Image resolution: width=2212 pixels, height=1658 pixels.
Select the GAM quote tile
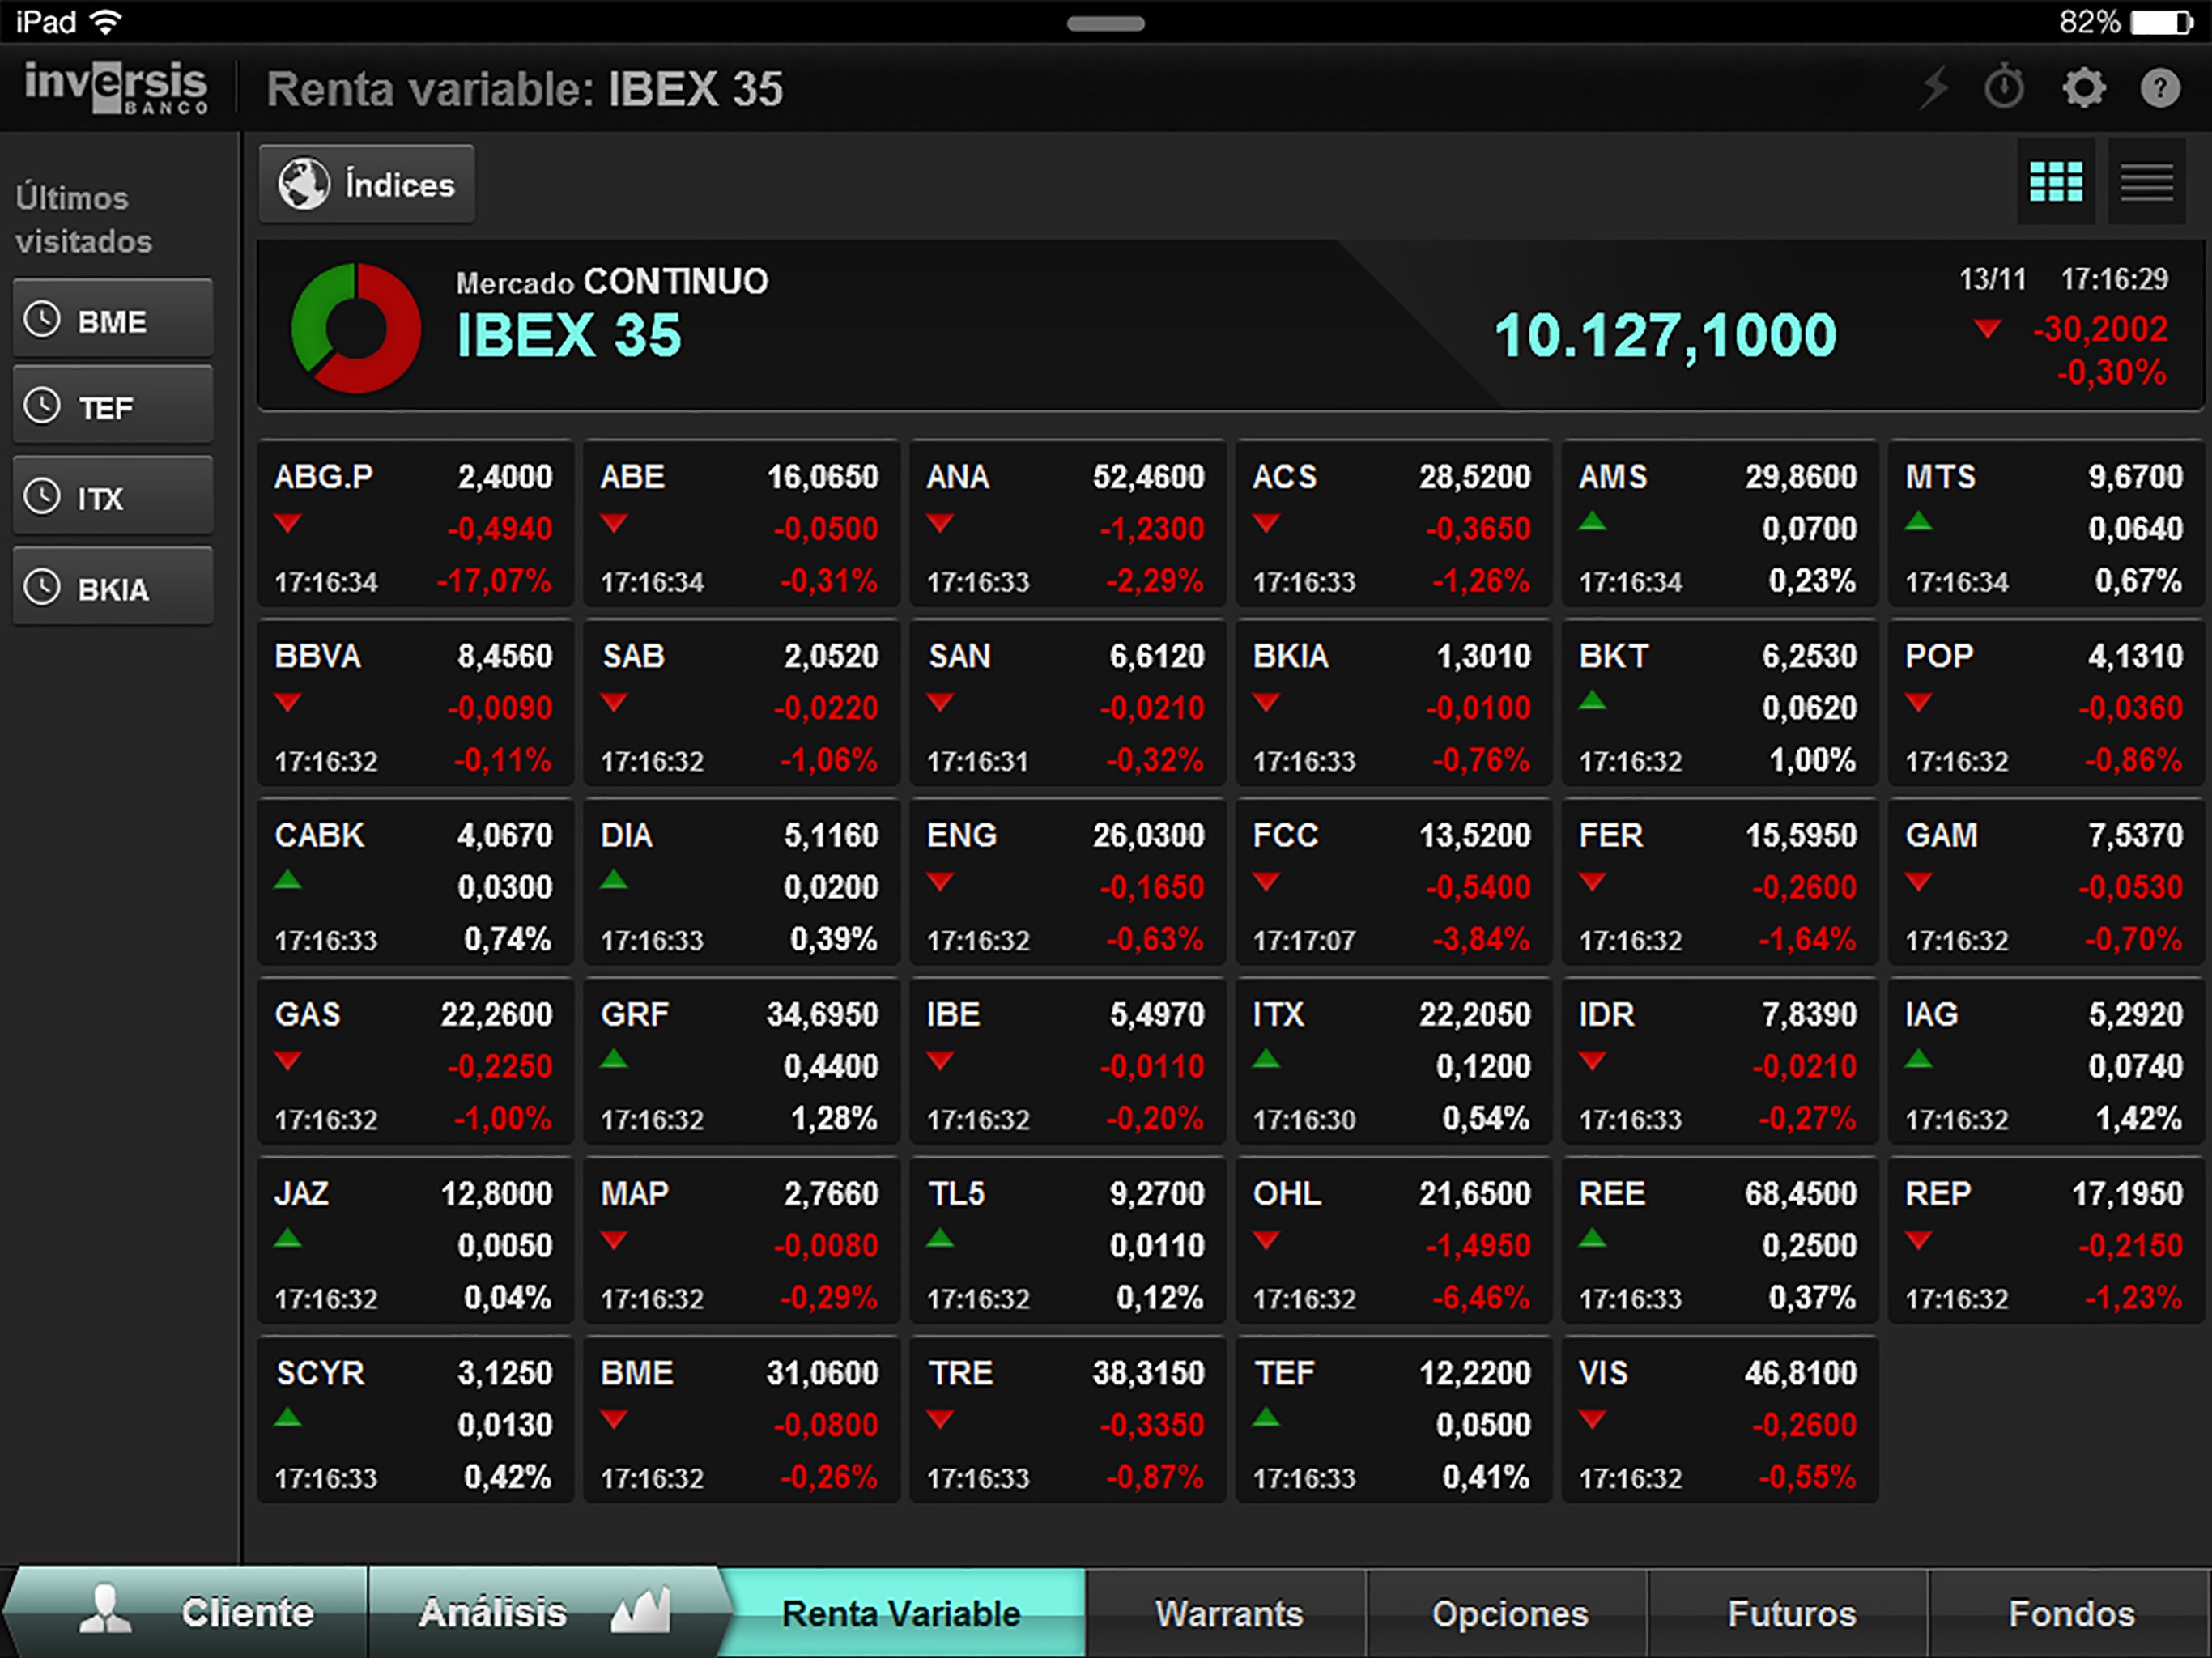coord(2046,881)
